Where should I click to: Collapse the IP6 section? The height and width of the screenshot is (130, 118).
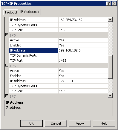[x=7, y=65]
